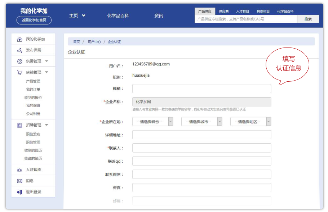
Task: Open 化学品百科 in top navigation
Action: pos(118,15)
